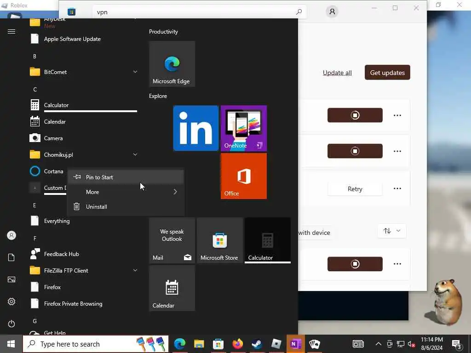Open the user account icon in Start
The width and height of the screenshot is (471, 353).
pos(11,235)
